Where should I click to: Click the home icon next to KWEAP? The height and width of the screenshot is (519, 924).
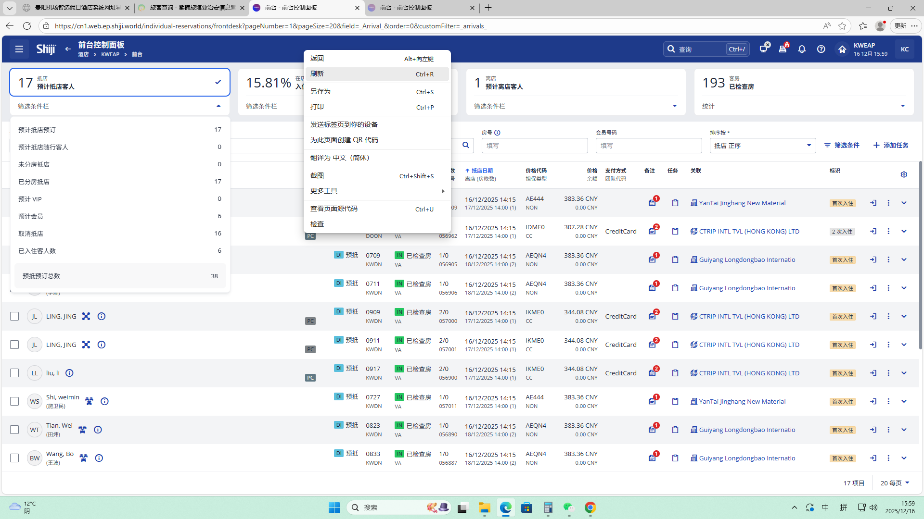(x=842, y=49)
